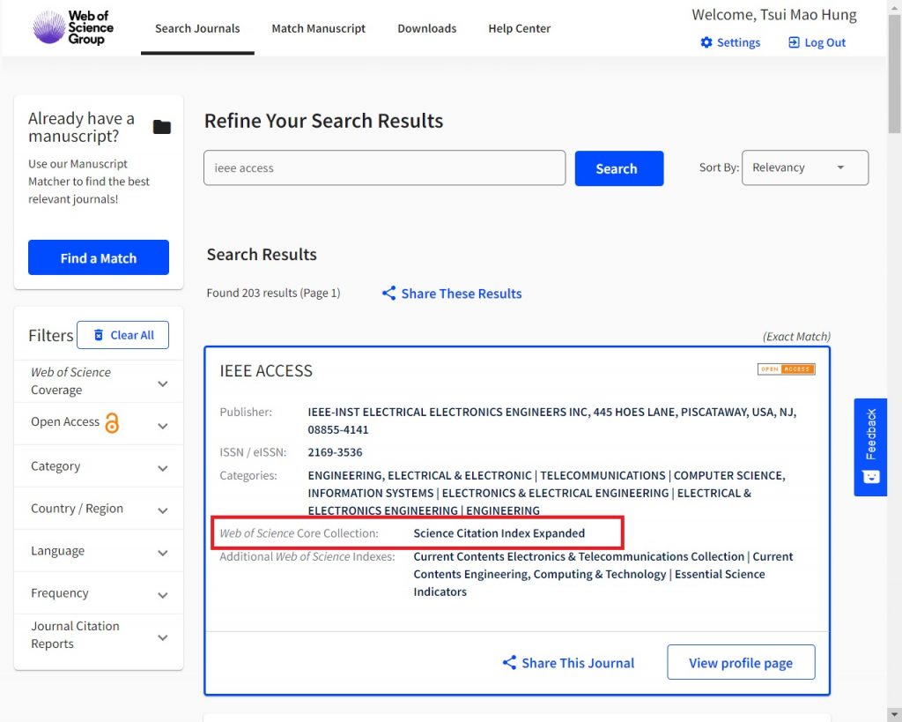Image resolution: width=902 pixels, height=722 pixels.
Task: Click the Share These Results link
Action: (452, 293)
